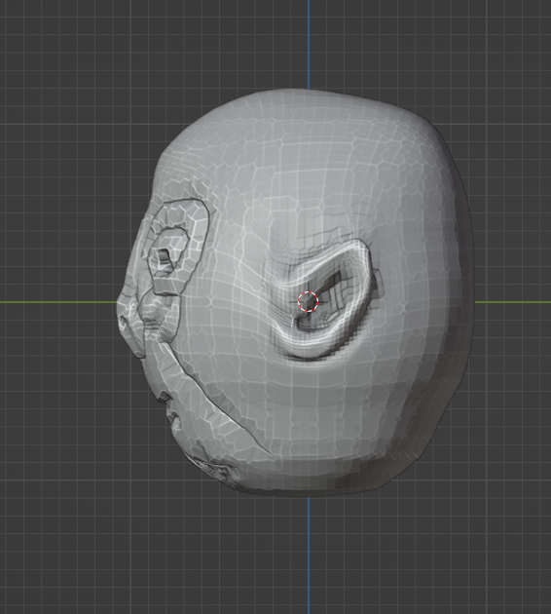The height and width of the screenshot is (614, 551).
Task: Click the 3D cursor on the ear
Action: 309,301
